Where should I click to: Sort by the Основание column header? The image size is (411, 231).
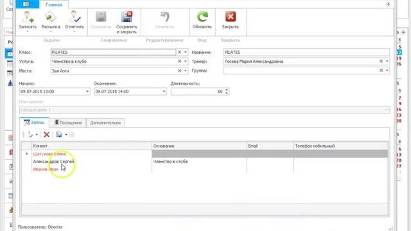199,146
